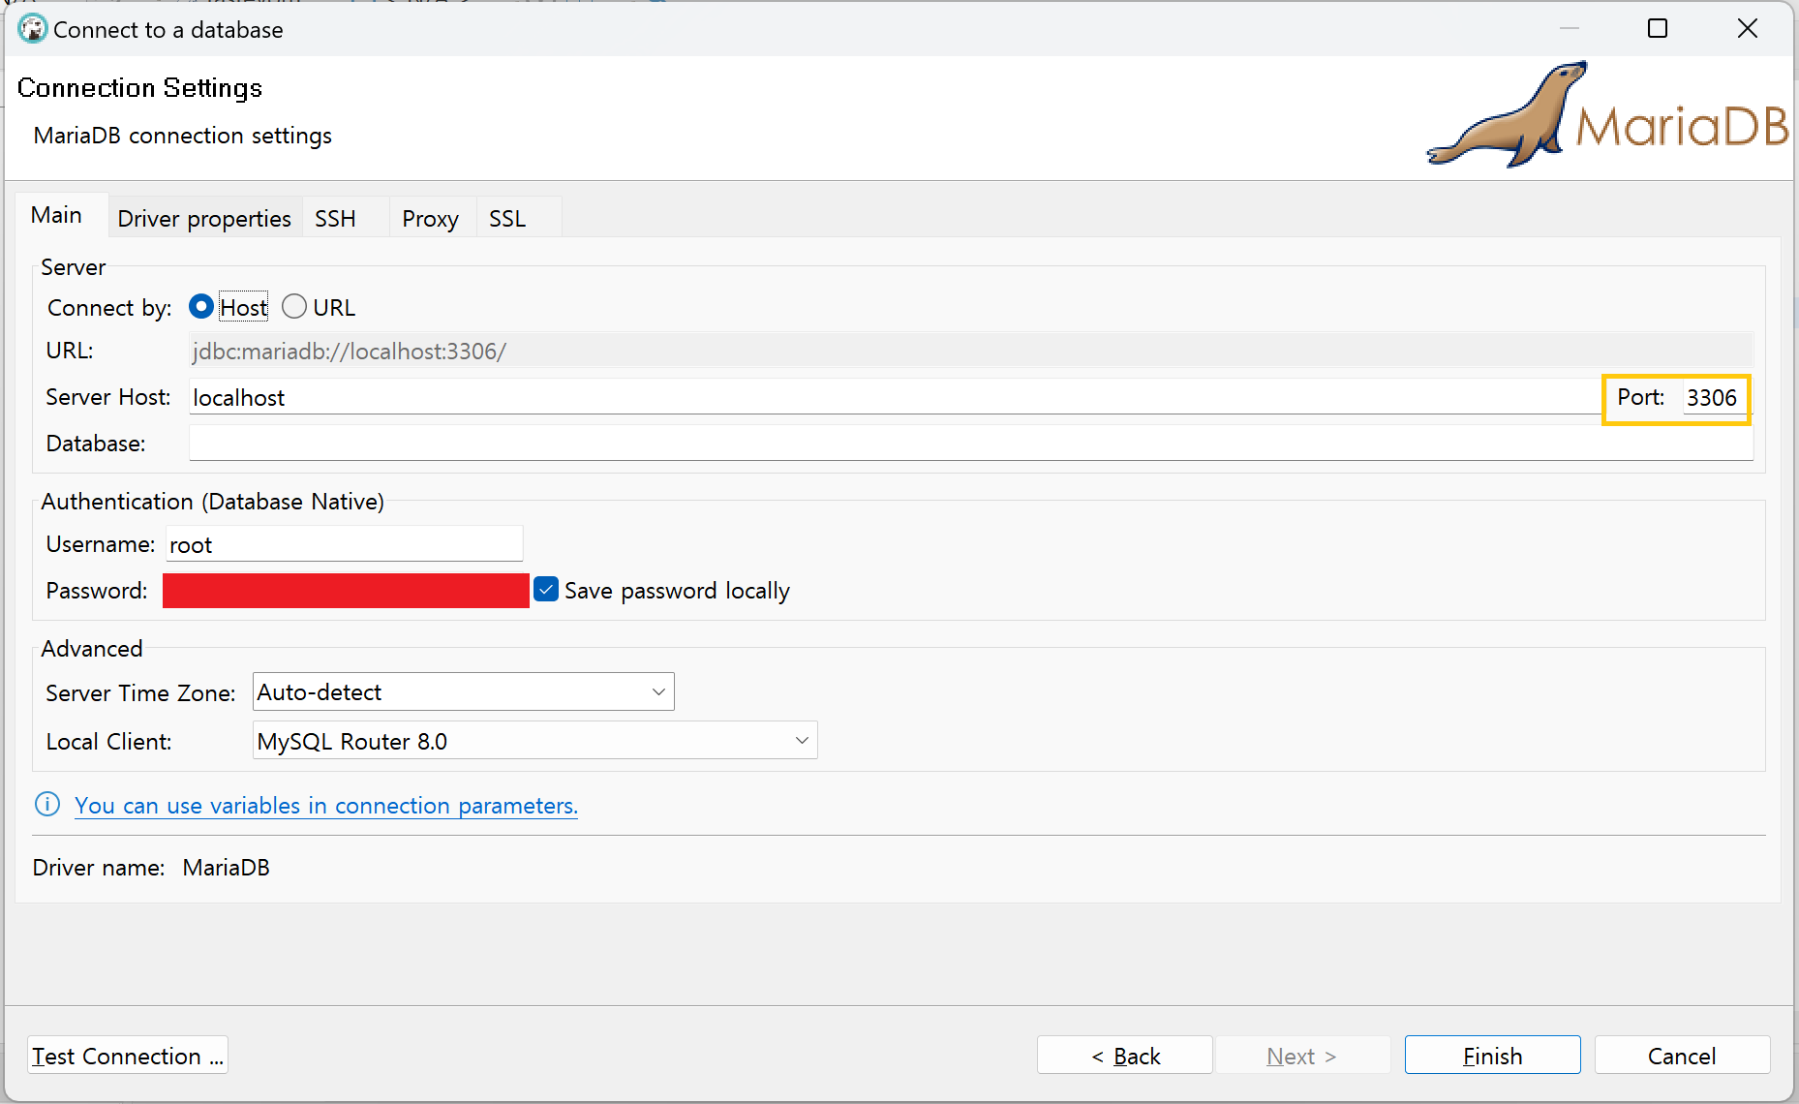This screenshot has height=1104, width=1799.
Task: Open the Local Client dropdown
Action: point(534,741)
